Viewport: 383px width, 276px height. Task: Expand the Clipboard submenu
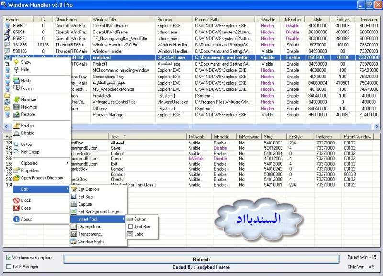41,163
